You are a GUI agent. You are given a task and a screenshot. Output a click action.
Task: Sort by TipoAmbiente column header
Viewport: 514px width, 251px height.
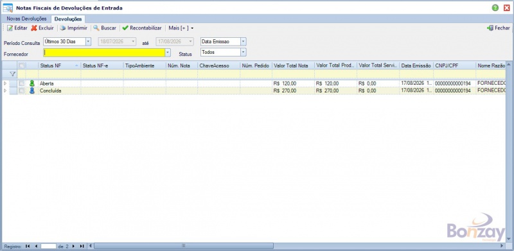point(145,65)
